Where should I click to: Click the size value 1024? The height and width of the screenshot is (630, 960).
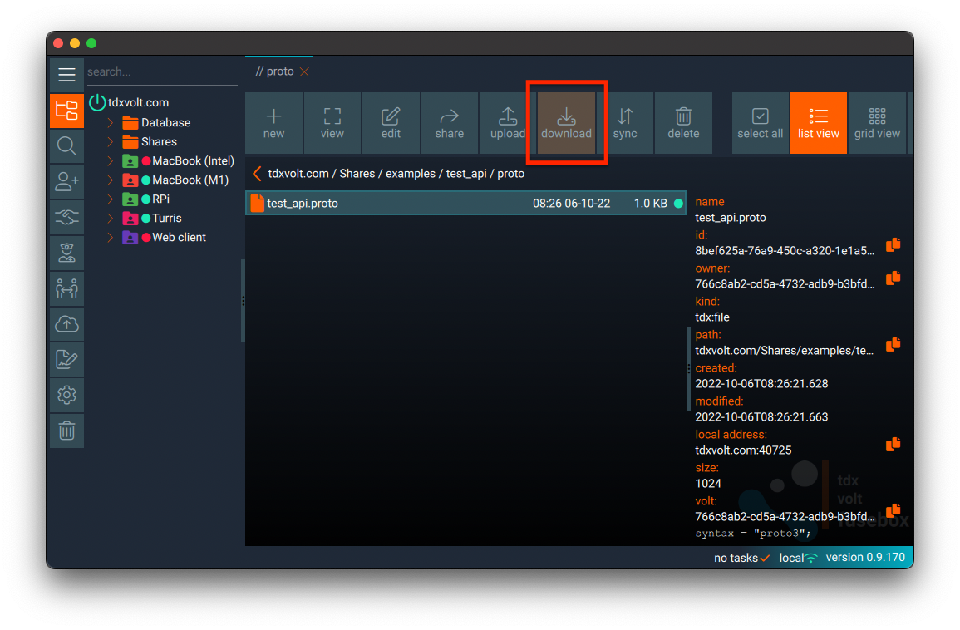tap(708, 483)
